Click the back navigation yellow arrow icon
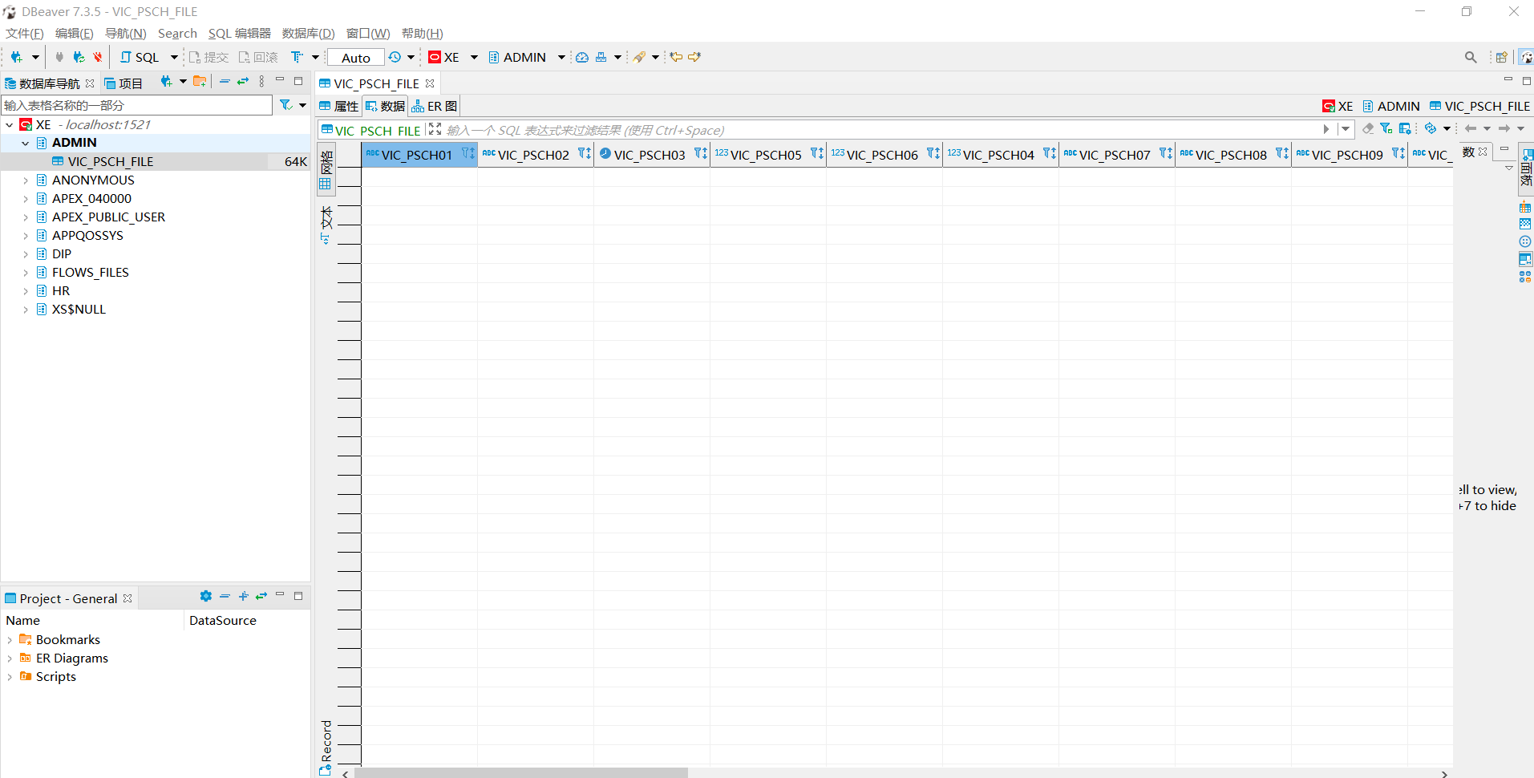The width and height of the screenshot is (1534, 778). coord(676,57)
